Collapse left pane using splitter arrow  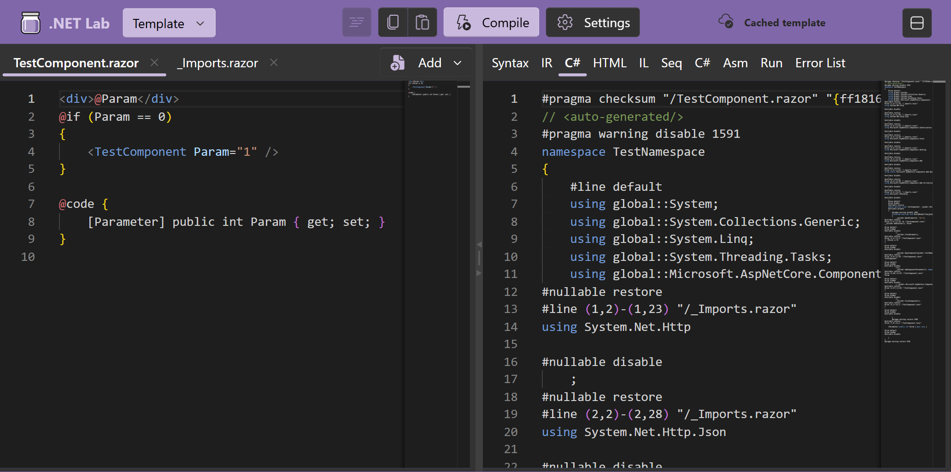click(479, 244)
